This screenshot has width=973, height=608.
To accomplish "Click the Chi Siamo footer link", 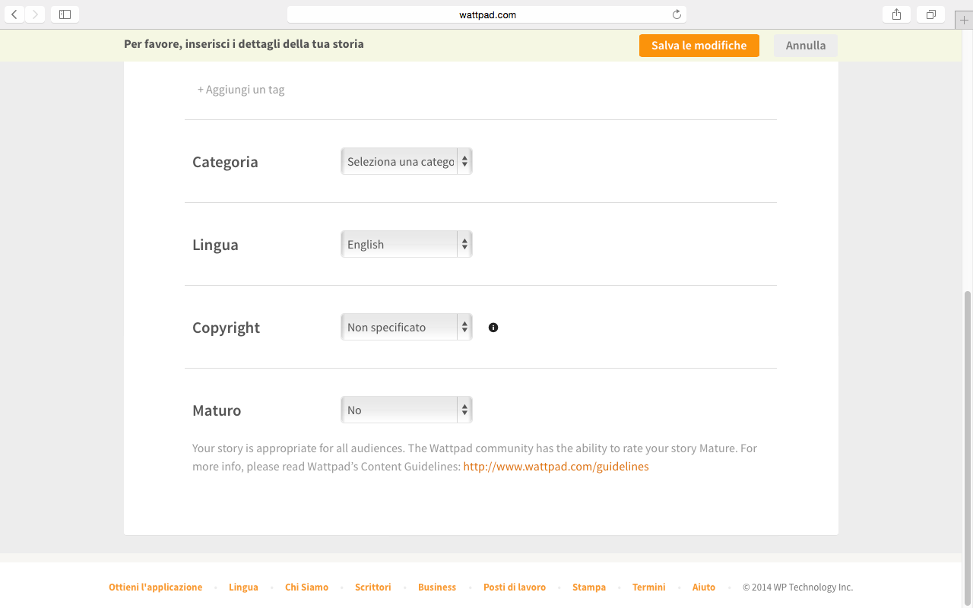I will (306, 587).
